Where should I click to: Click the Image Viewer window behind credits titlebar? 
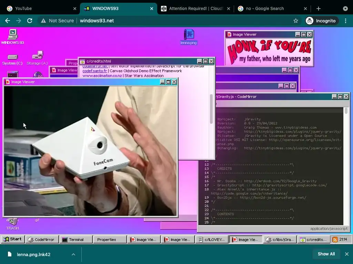click(x=64, y=70)
